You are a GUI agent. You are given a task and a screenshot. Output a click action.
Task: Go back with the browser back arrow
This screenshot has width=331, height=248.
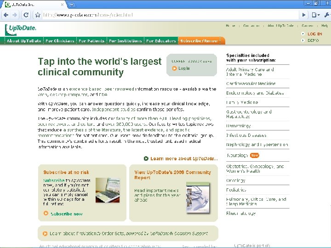tap(6, 15)
